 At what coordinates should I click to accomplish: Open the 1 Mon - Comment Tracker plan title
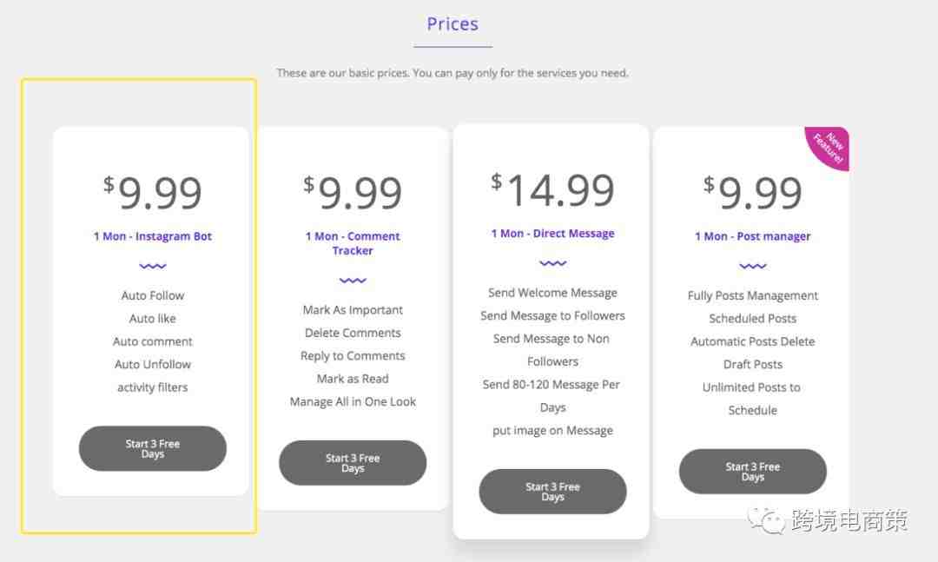coord(353,243)
